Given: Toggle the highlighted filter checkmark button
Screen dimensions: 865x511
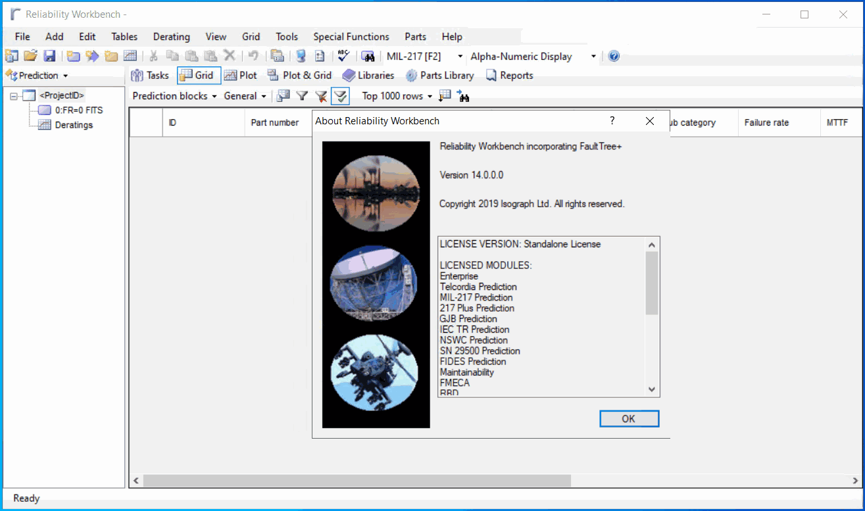Looking at the screenshot, I should pyautogui.click(x=340, y=96).
